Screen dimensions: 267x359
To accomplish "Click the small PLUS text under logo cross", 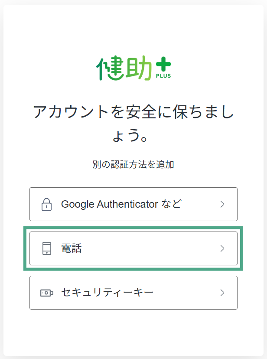I will [163, 76].
